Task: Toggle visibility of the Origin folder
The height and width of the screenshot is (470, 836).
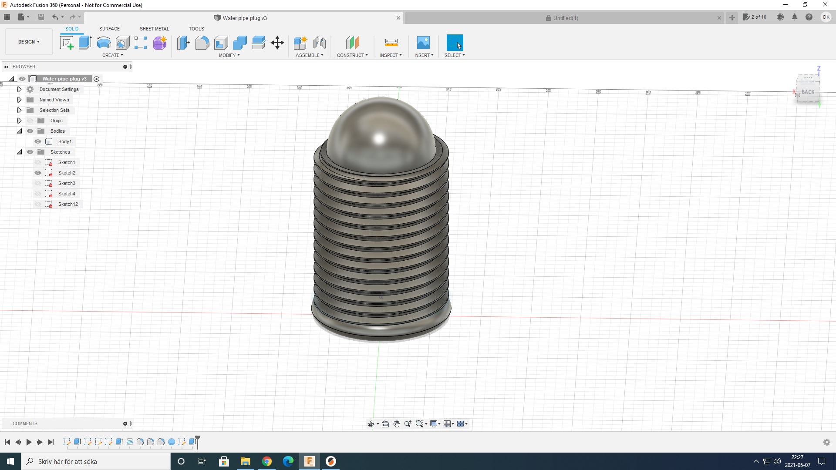Action: click(30, 121)
